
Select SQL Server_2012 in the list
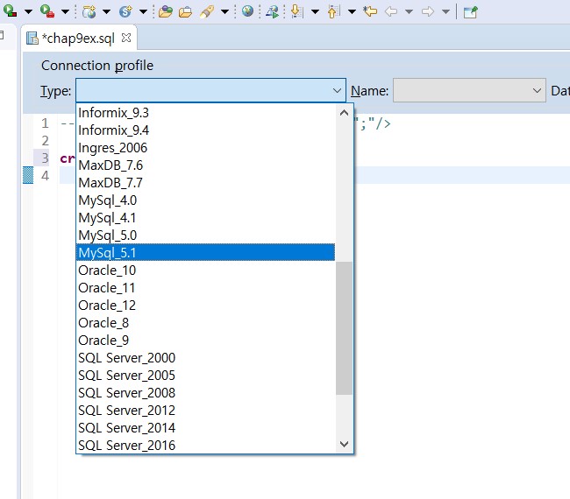[x=205, y=411]
